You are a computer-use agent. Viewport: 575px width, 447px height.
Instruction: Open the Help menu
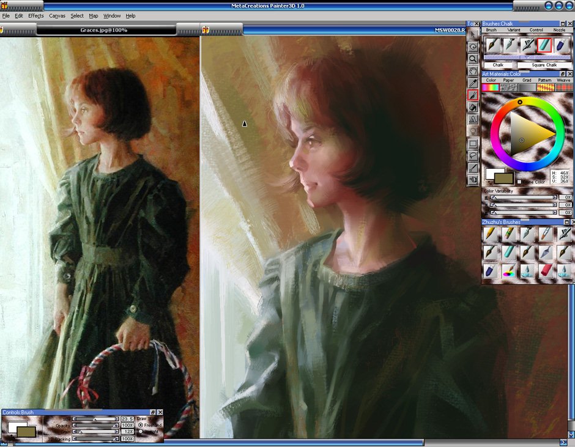[130, 16]
